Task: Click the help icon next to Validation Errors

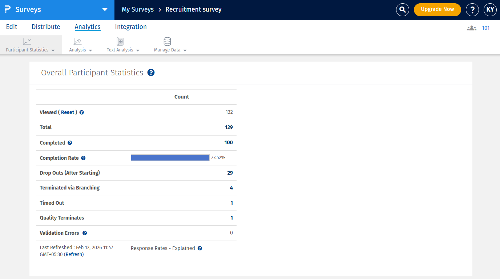Action: [85, 233]
